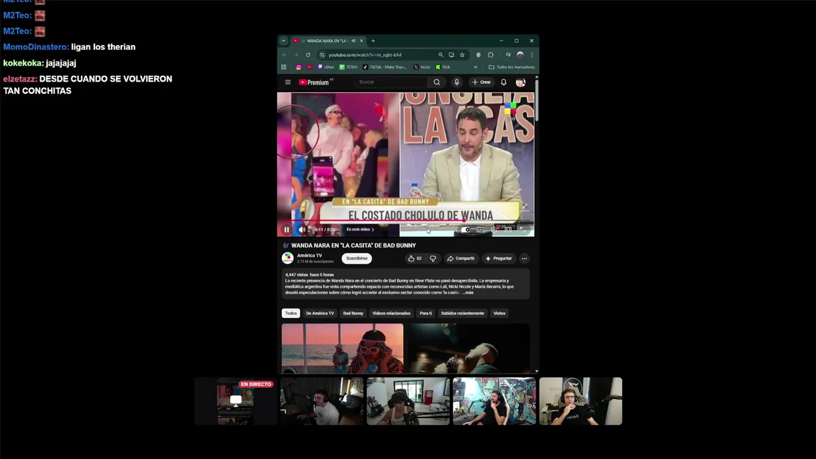Open YouTube notifications bell
The width and height of the screenshot is (816, 459).
tap(504, 82)
